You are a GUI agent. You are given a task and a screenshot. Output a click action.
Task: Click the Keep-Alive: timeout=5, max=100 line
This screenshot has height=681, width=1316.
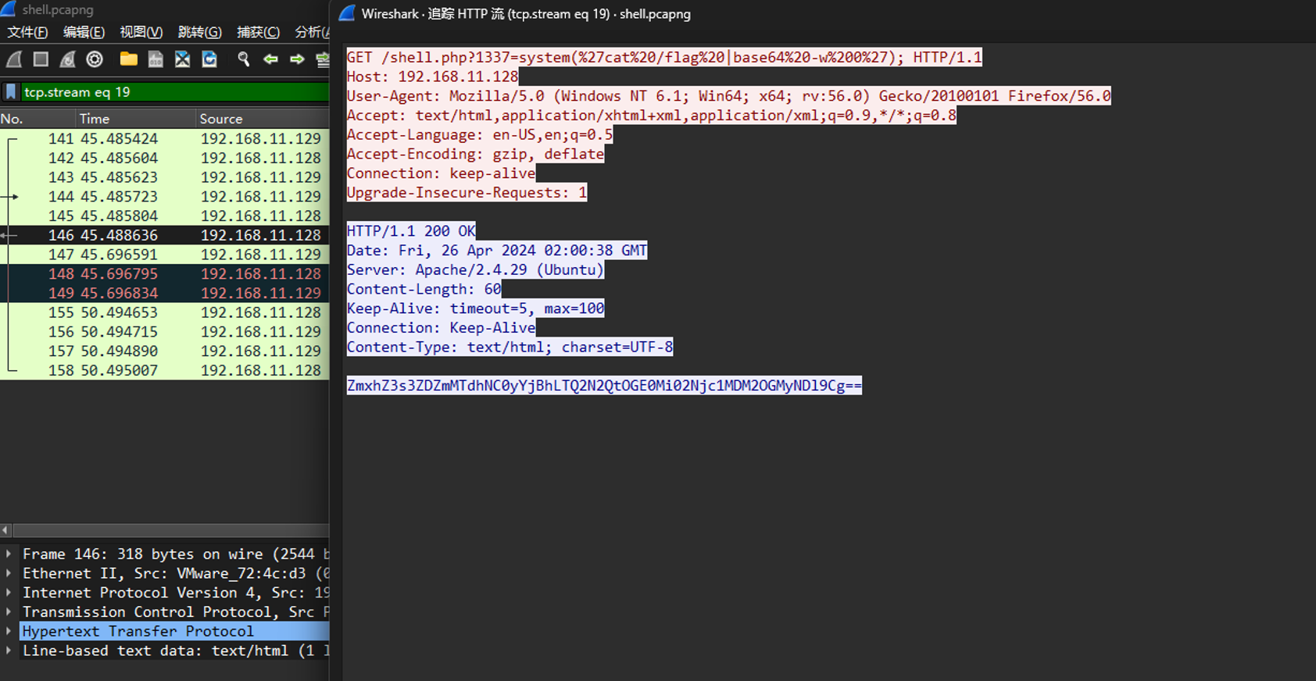(475, 308)
